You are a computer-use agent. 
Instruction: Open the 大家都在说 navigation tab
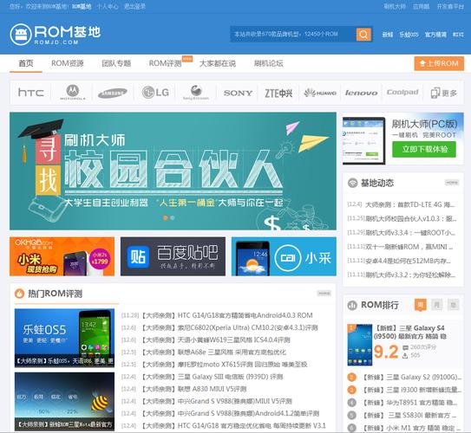coord(218,63)
